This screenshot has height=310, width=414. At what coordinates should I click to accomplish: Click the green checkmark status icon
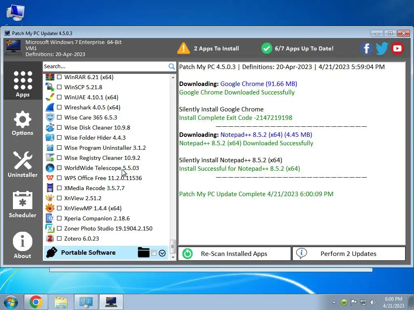point(267,48)
